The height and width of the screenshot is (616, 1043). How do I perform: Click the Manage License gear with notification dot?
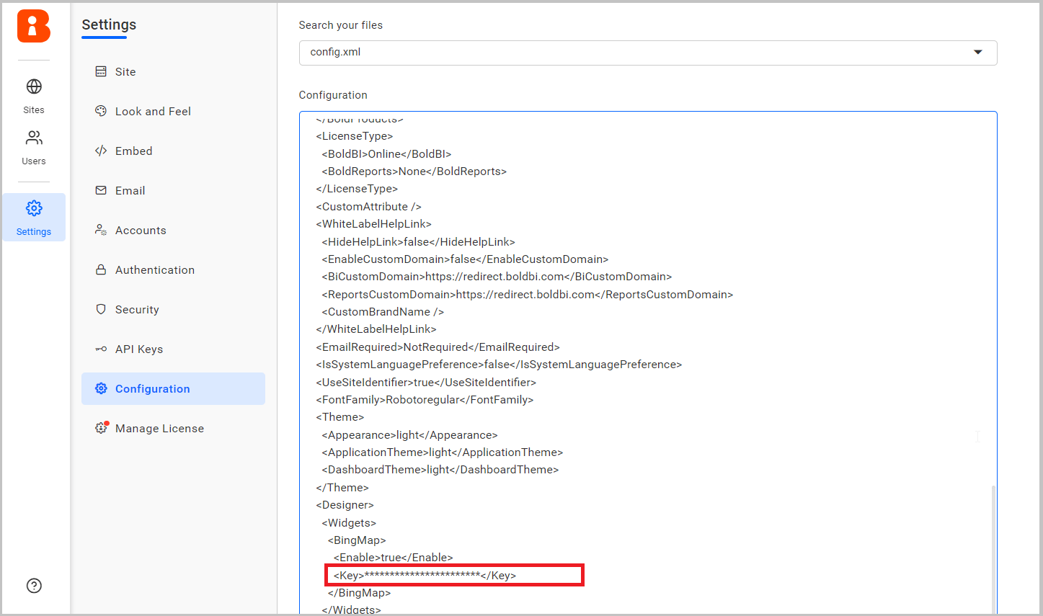coord(101,427)
